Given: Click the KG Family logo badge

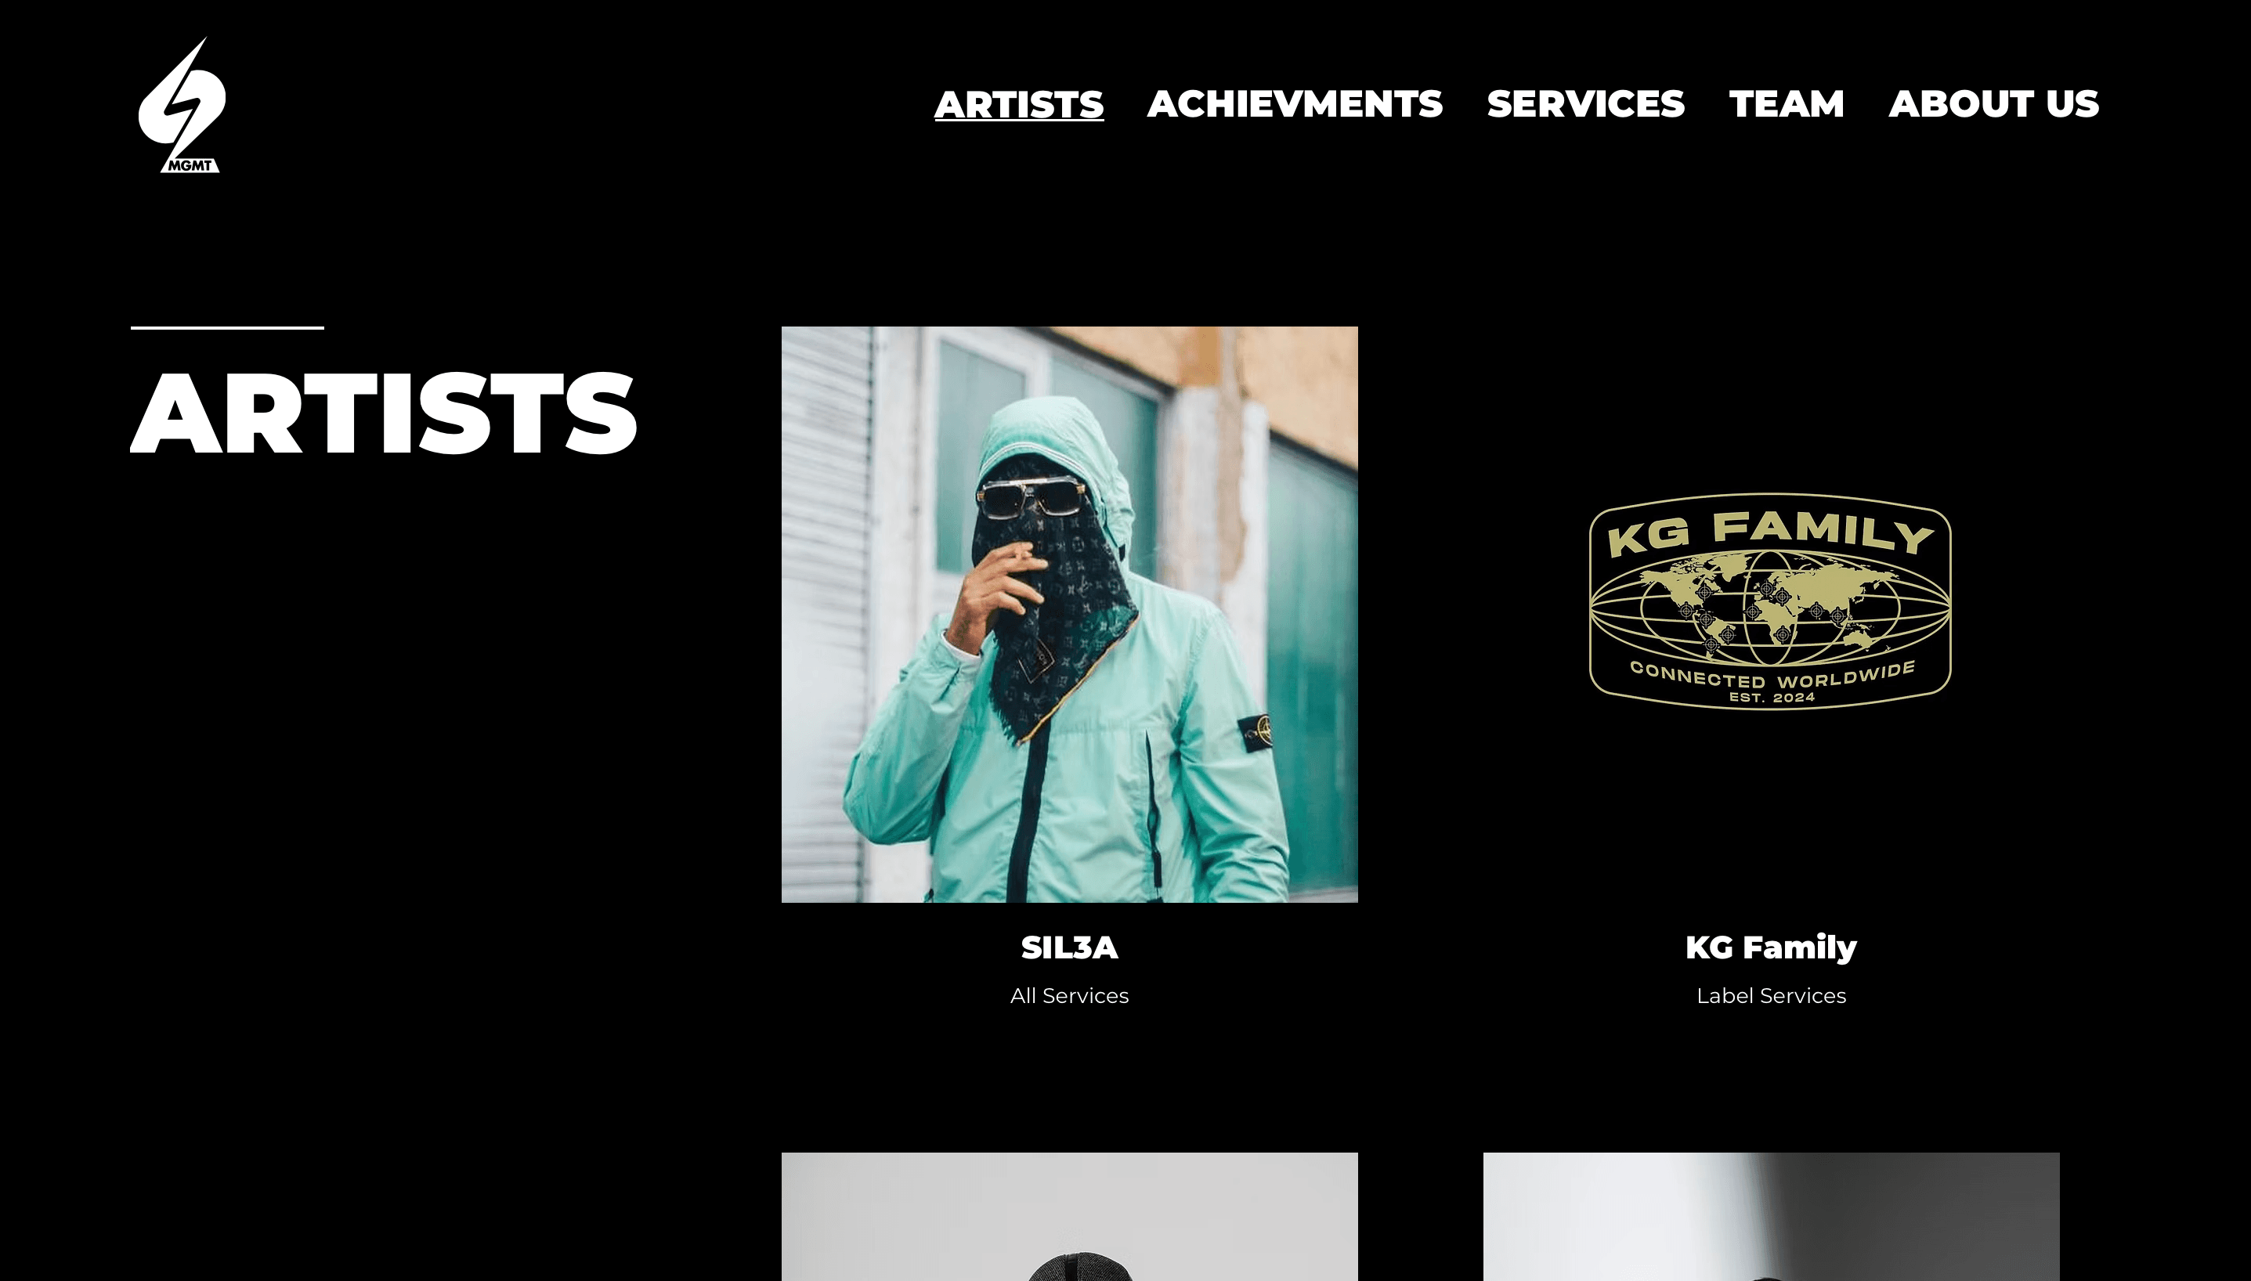Looking at the screenshot, I should [x=1771, y=601].
